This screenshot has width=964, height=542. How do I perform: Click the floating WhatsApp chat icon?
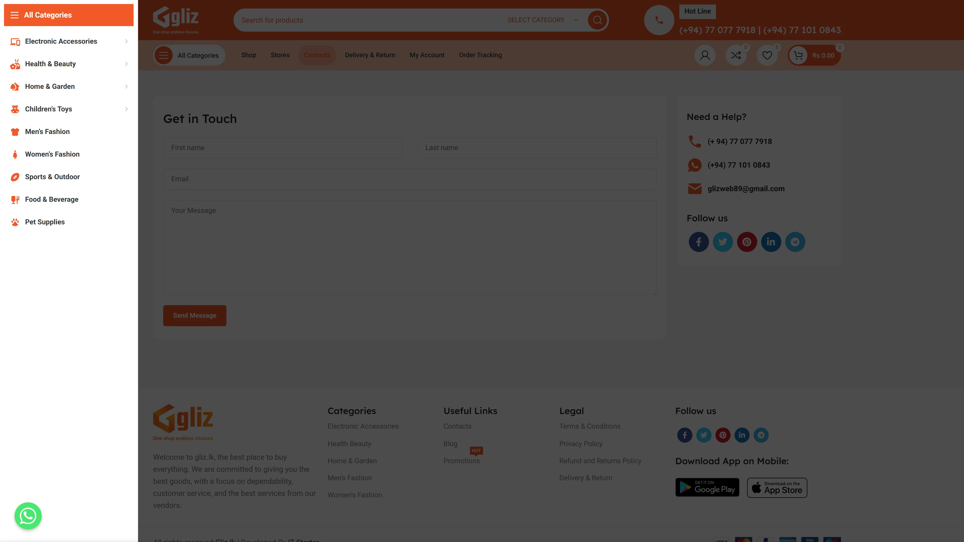pos(28,516)
